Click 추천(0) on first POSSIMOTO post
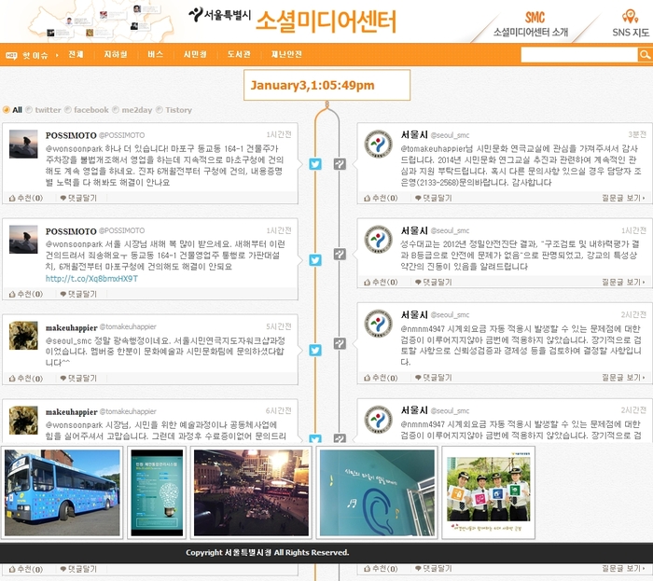Viewport: 653px width, 581px height. (25, 198)
